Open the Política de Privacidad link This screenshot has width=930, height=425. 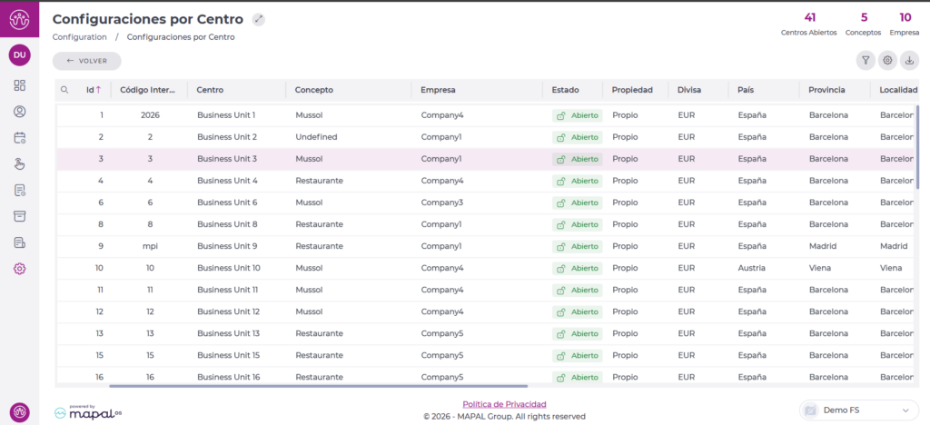[x=504, y=404]
